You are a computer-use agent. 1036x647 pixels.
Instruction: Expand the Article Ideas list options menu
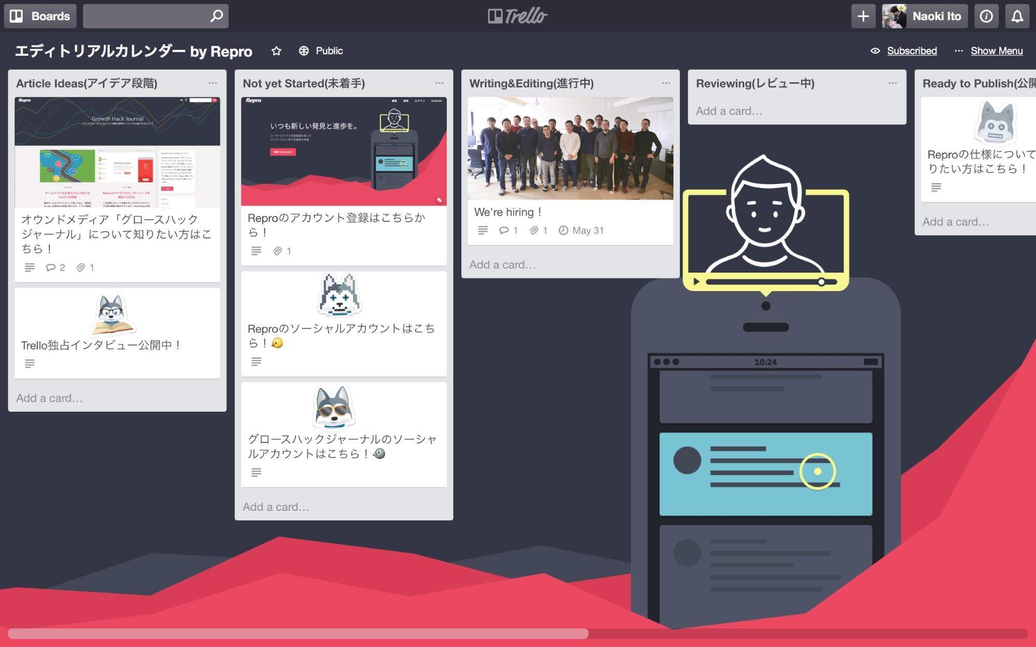[x=212, y=83]
